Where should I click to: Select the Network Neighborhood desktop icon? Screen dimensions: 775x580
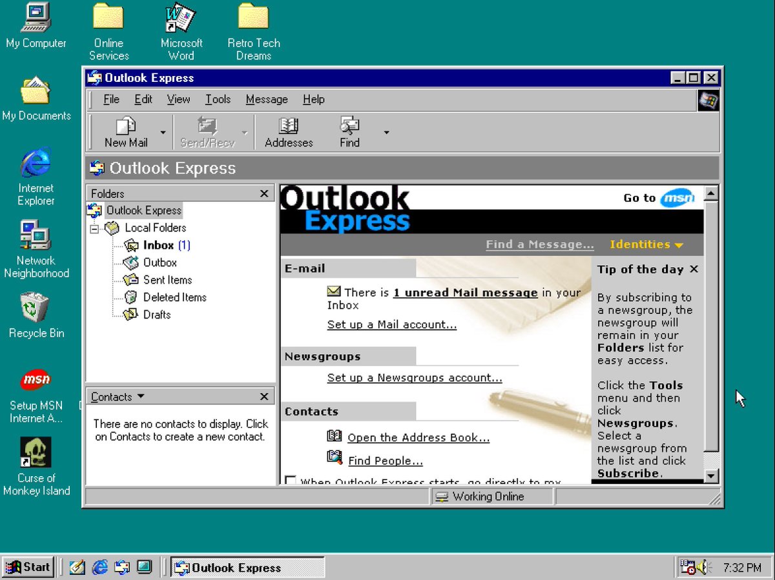(36, 249)
